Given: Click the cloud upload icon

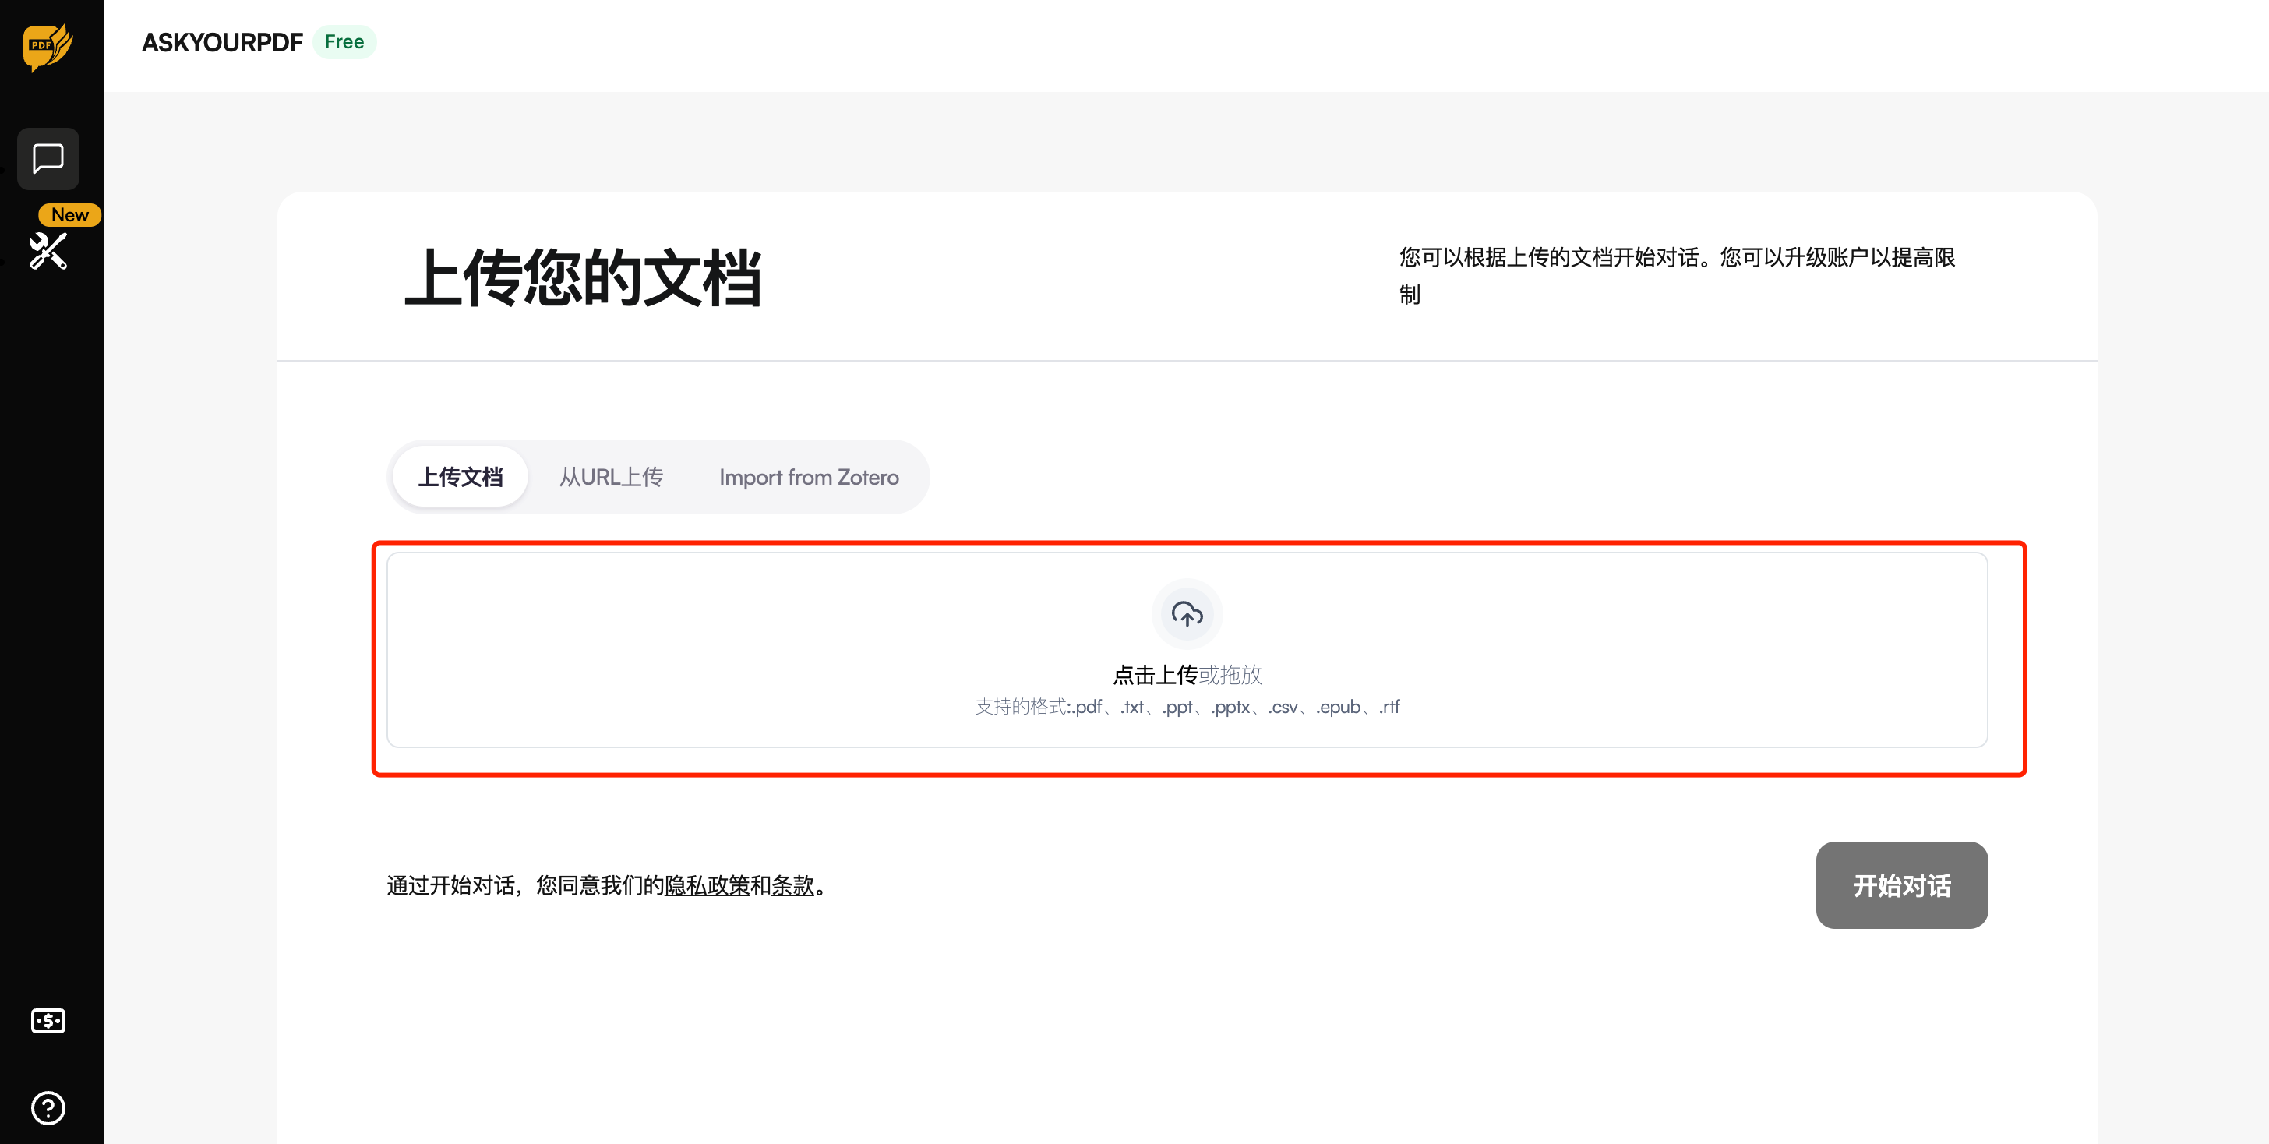Looking at the screenshot, I should pos(1187,614).
